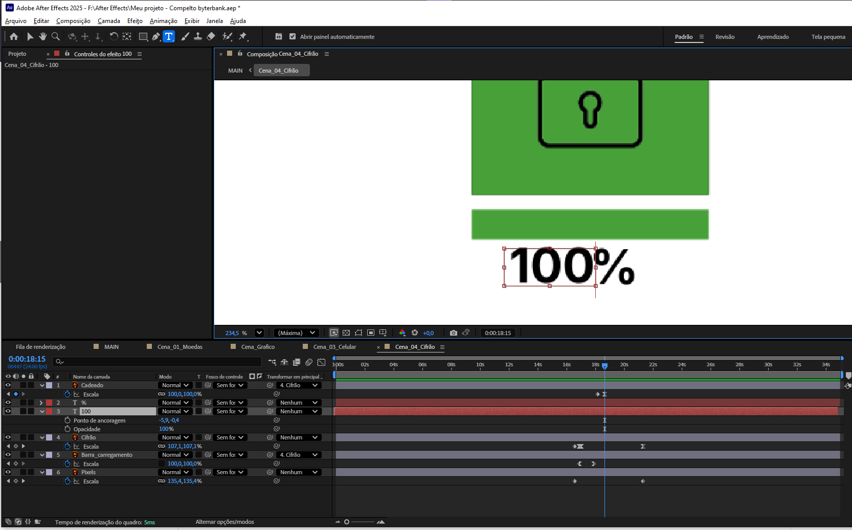
Task: Toggle the transparency grid in the viewer
Action: tap(346, 333)
